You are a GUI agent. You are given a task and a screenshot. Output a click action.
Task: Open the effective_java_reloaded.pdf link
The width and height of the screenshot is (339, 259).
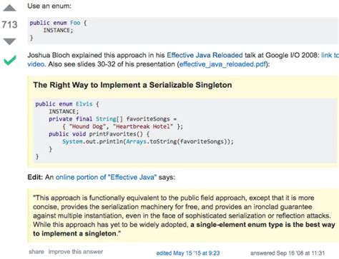point(222,64)
